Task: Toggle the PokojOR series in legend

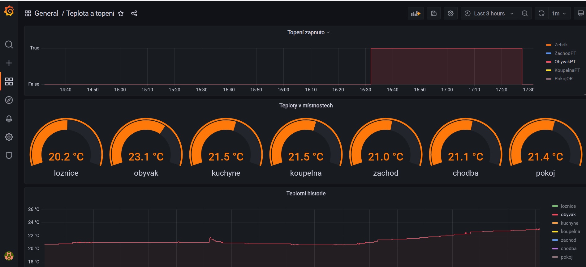Action: click(563, 79)
